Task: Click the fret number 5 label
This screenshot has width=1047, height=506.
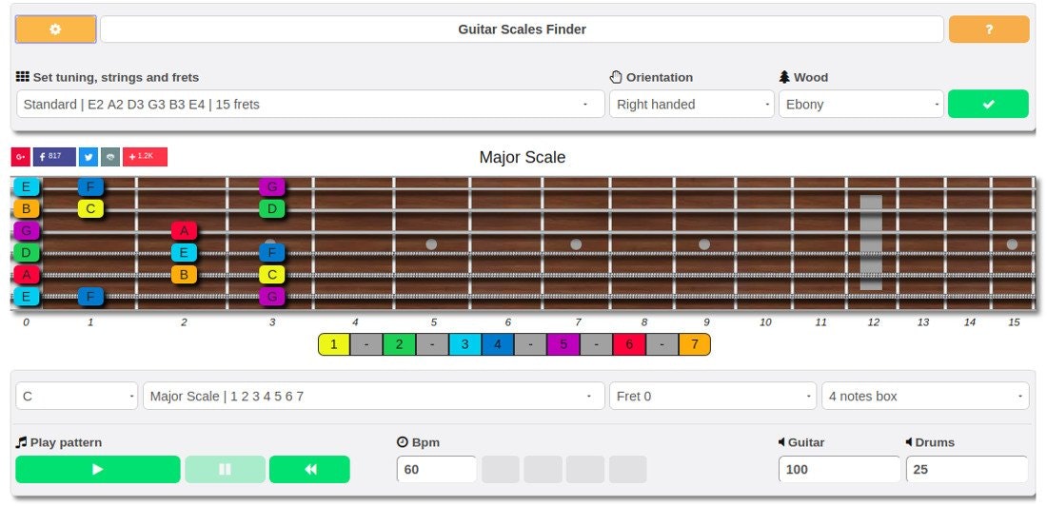Action: pos(434,322)
